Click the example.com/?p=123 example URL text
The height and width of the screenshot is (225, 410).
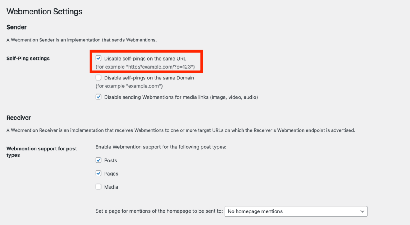click(145, 67)
